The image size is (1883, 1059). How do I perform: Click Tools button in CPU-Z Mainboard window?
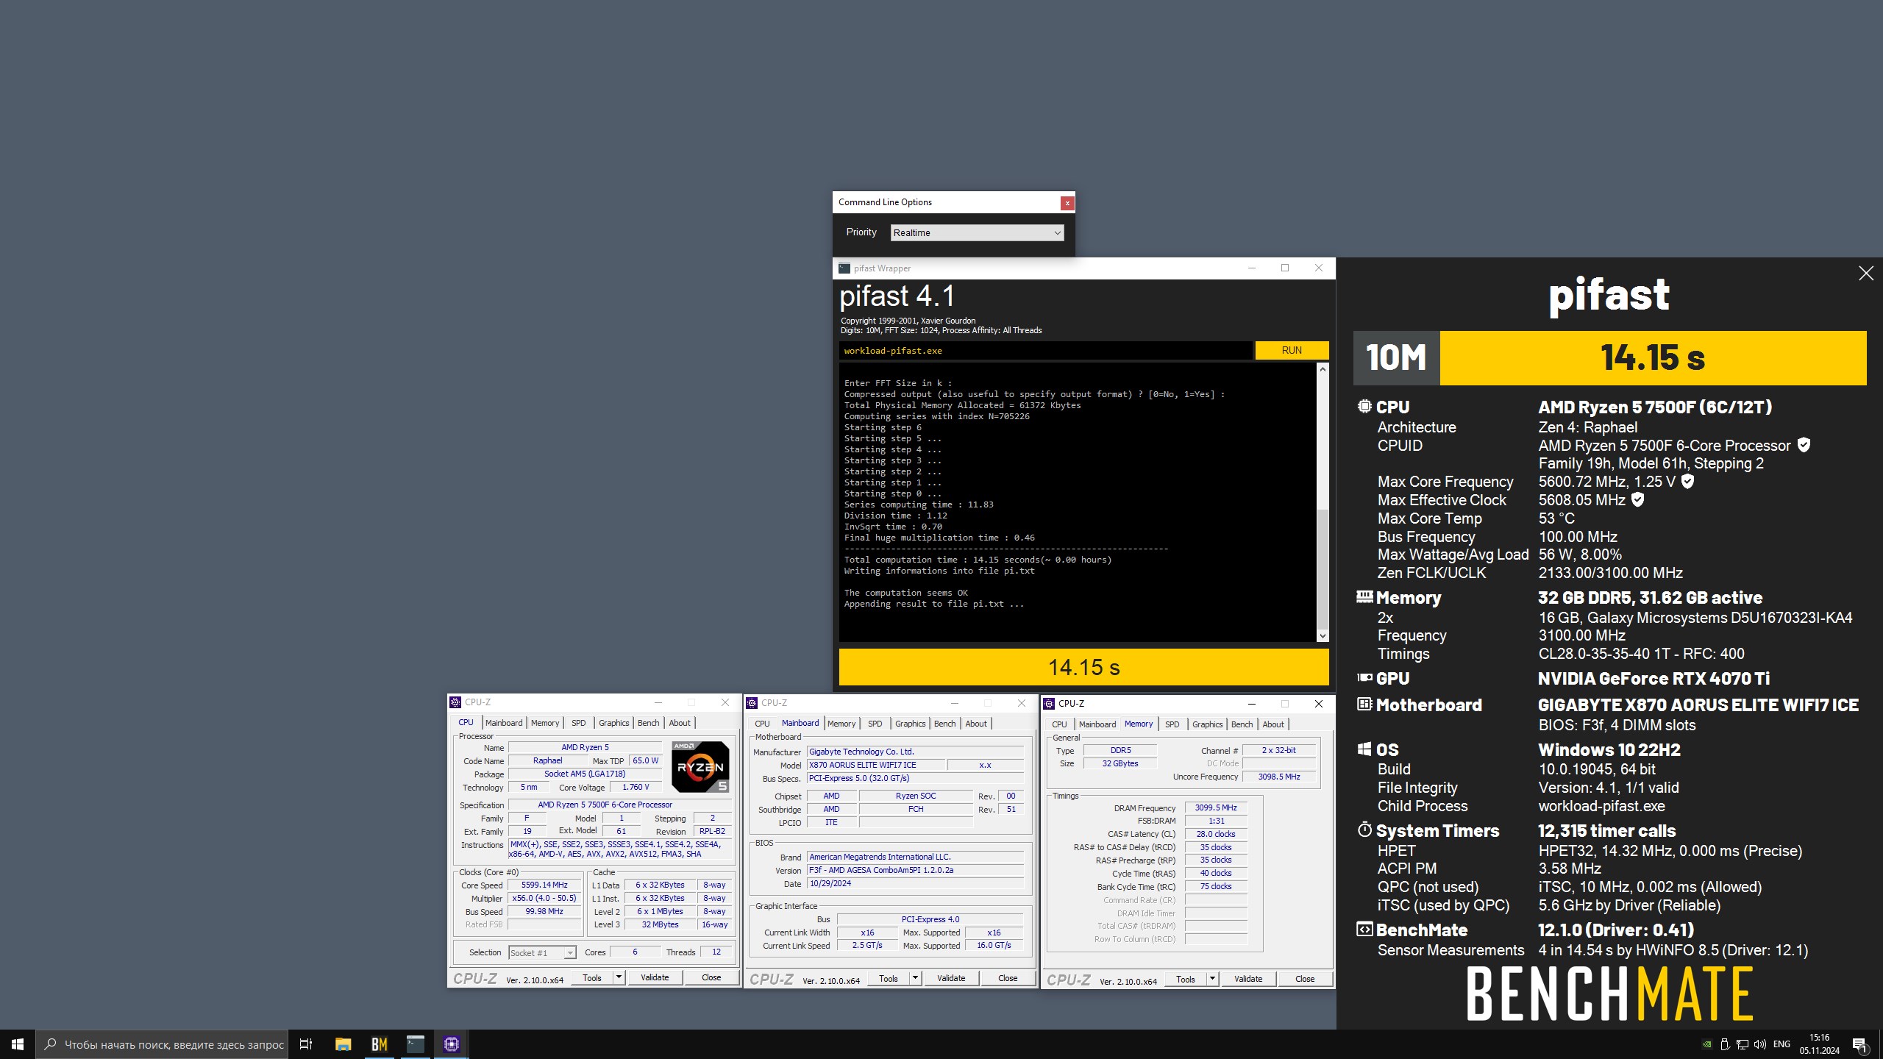[889, 978]
